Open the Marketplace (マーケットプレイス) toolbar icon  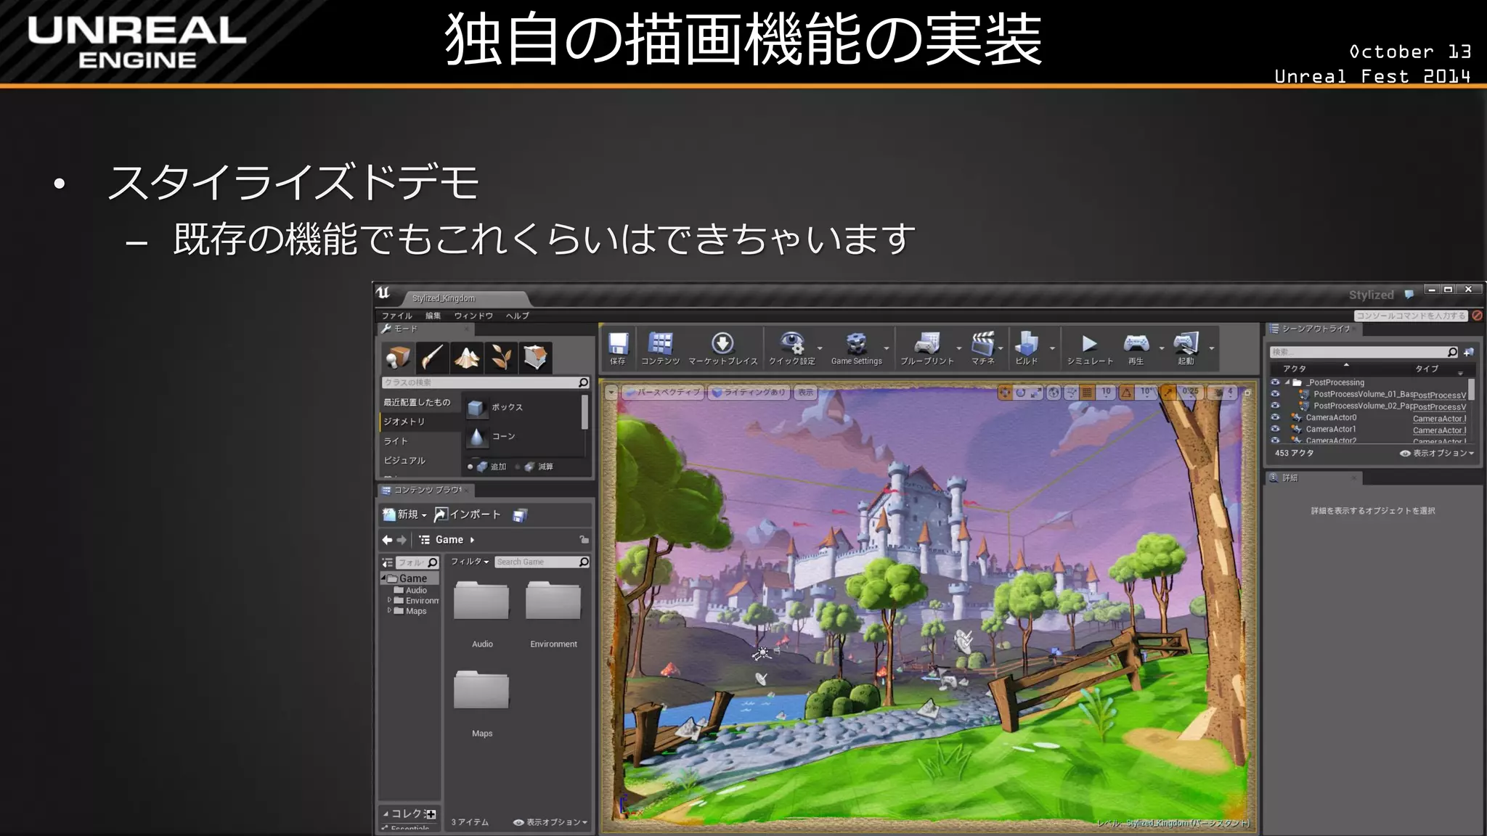pyautogui.click(x=722, y=348)
